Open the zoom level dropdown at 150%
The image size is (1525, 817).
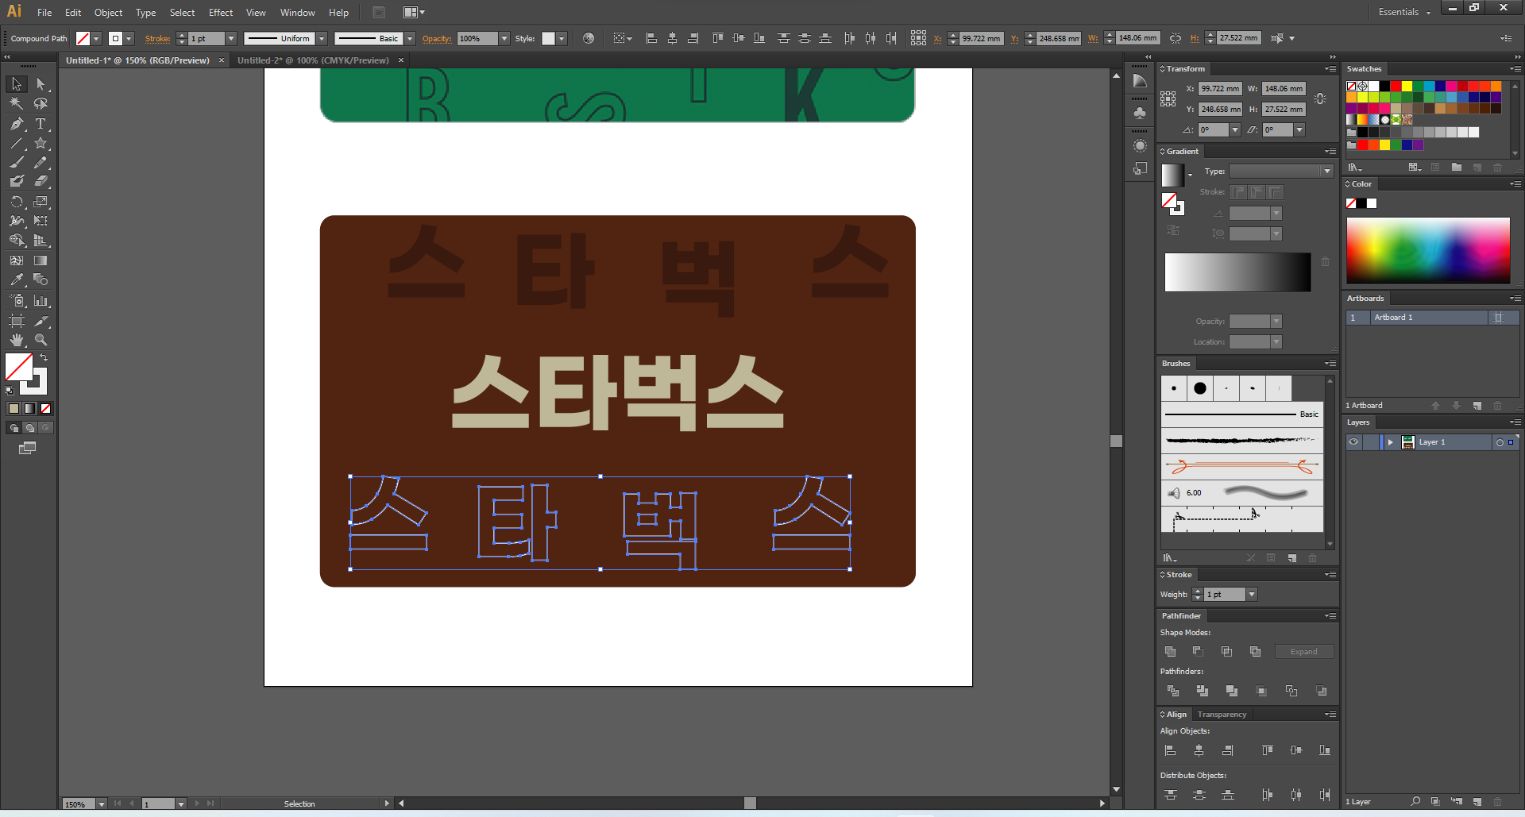101,804
